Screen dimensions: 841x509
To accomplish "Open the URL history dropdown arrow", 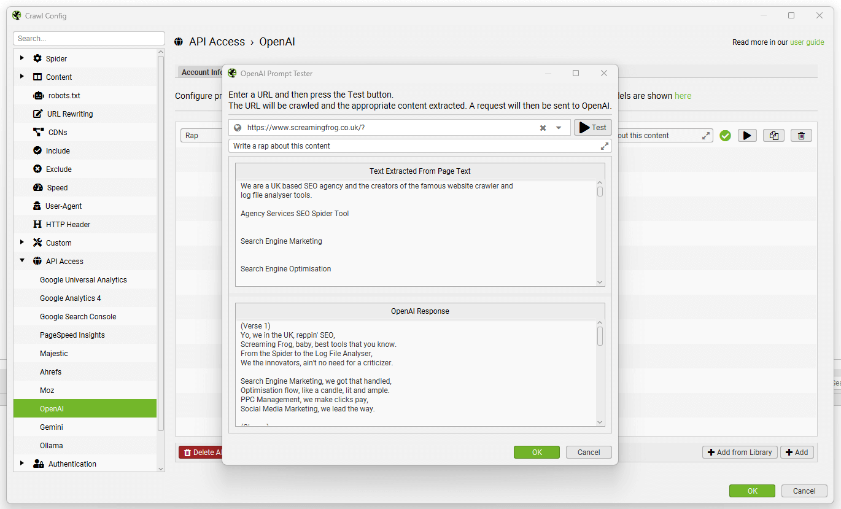I will pos(559,128).
